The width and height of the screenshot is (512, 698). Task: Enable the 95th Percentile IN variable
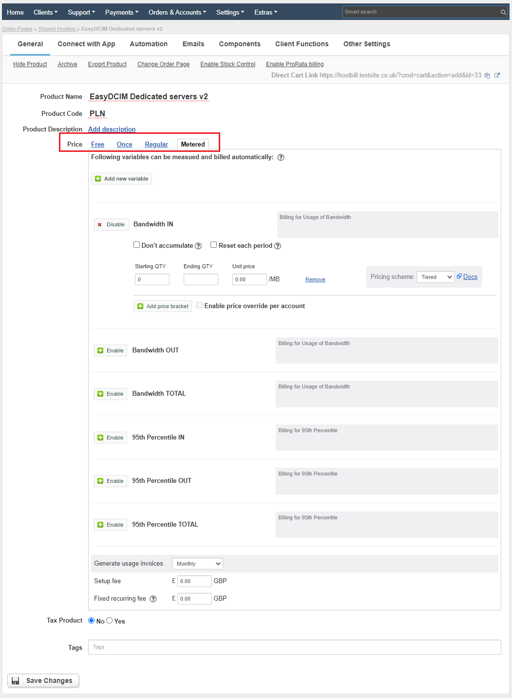coord(110,438)
